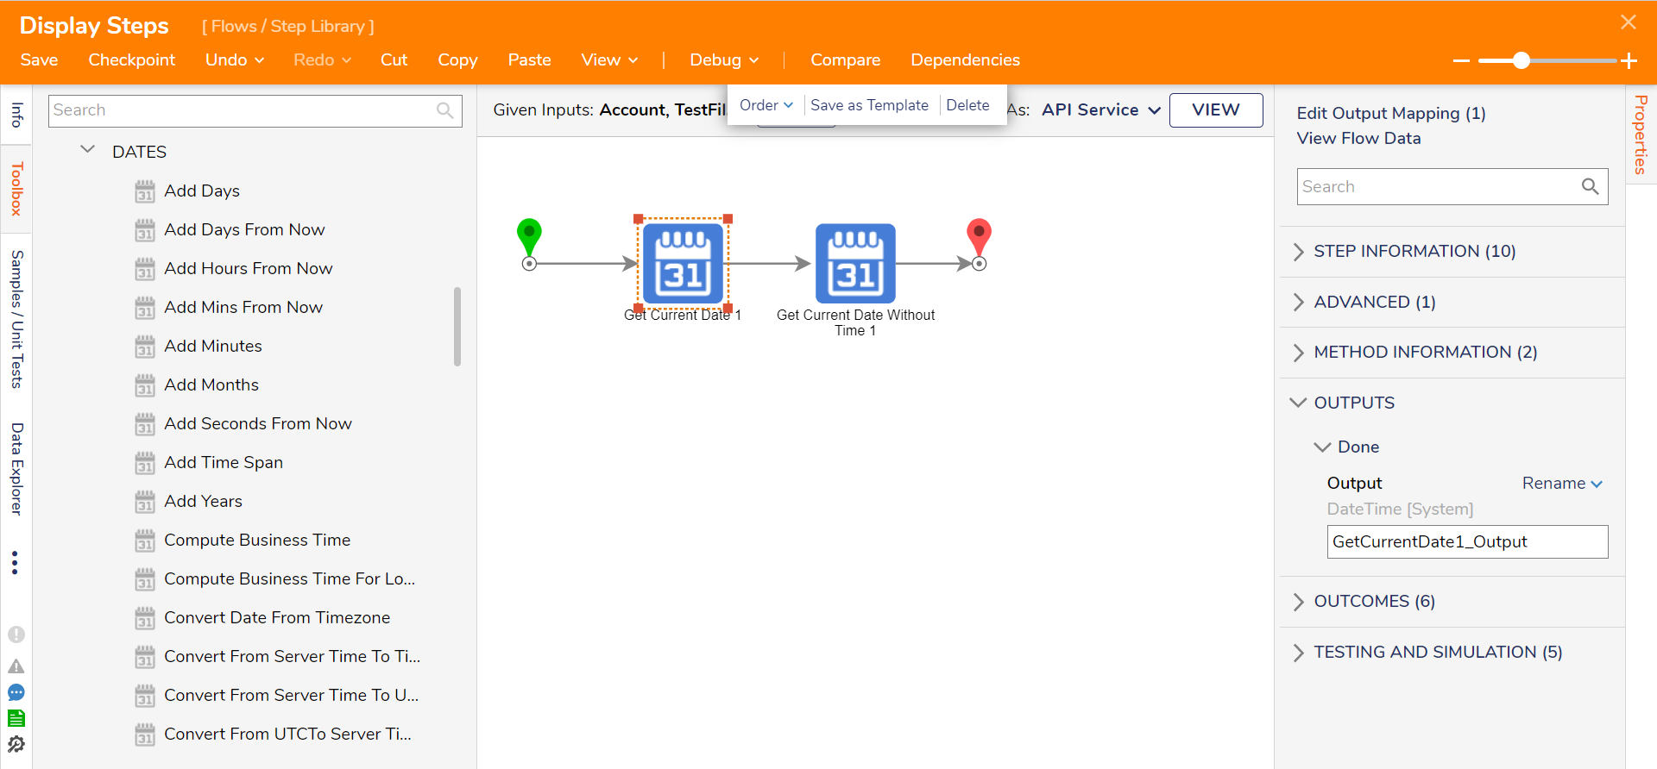This screenshot has width=1657, height=769.
Task: Open the blue chat bubble comments icon
Action: [16, 692]
